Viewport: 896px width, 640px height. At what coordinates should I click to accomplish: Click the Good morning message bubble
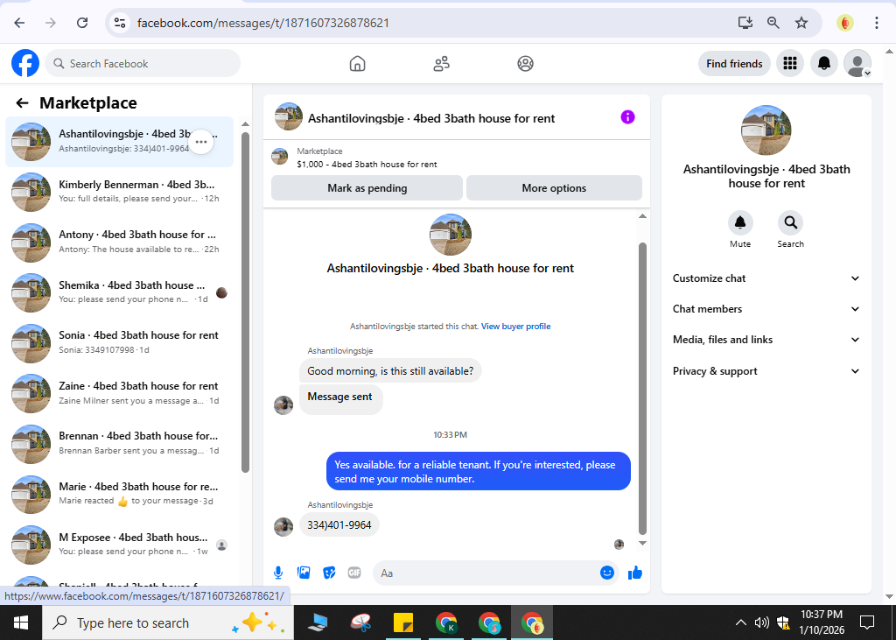tap(390, 371)
